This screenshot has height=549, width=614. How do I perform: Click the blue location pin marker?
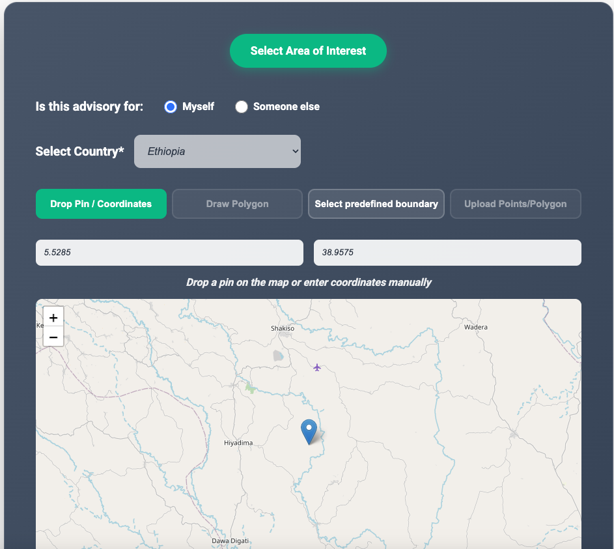(x=309, y=431)
